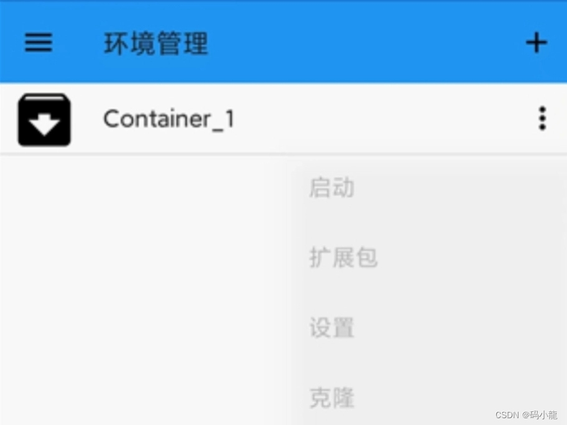Tap the white arrow inside the container icon
This screenshot has height=425, width=567.
pos(45,125)
